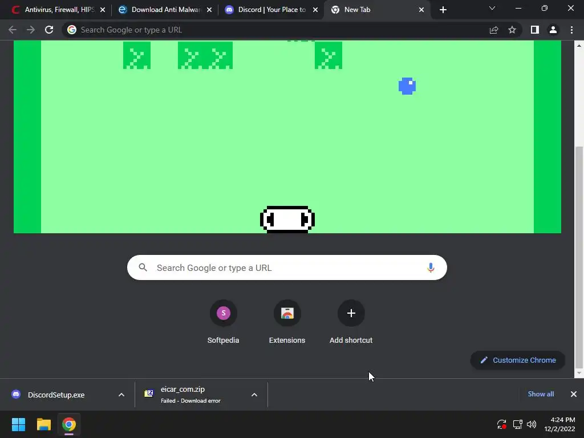The width and height of the screenshot is (584, 438).
Task: Go forward to next page
Action: point(31,30)
